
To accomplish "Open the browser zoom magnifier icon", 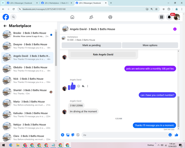I will (x=152, y=9).
